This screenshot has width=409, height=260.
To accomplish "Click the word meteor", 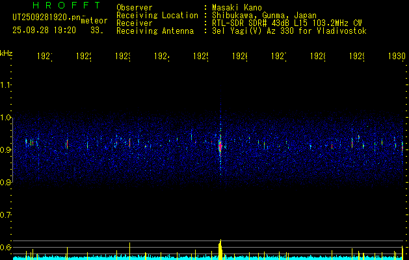I will tap(94, 21).
